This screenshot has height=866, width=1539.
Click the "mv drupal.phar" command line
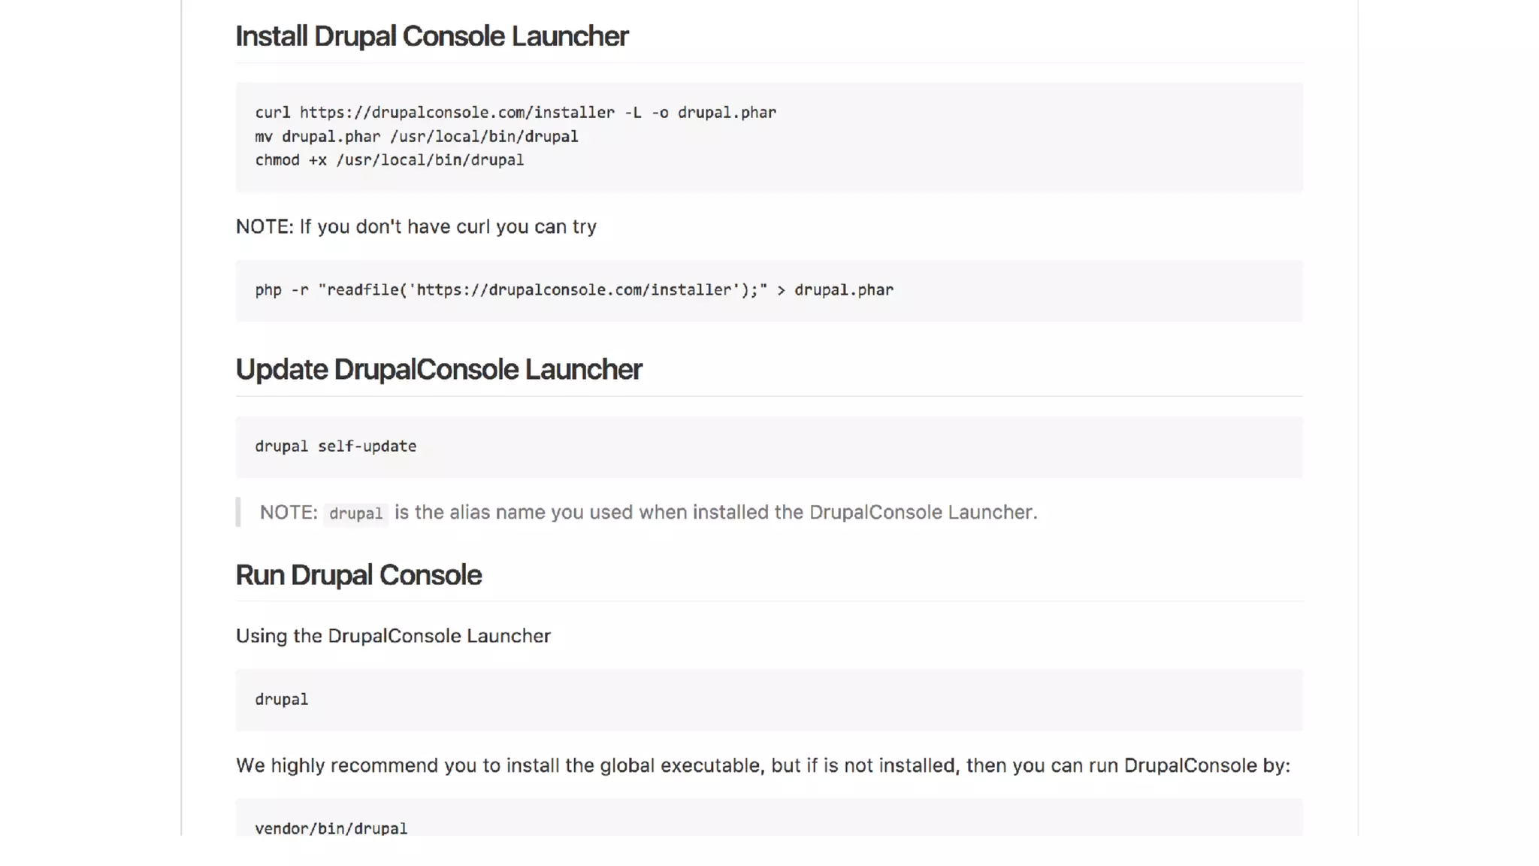click(416, 137)
